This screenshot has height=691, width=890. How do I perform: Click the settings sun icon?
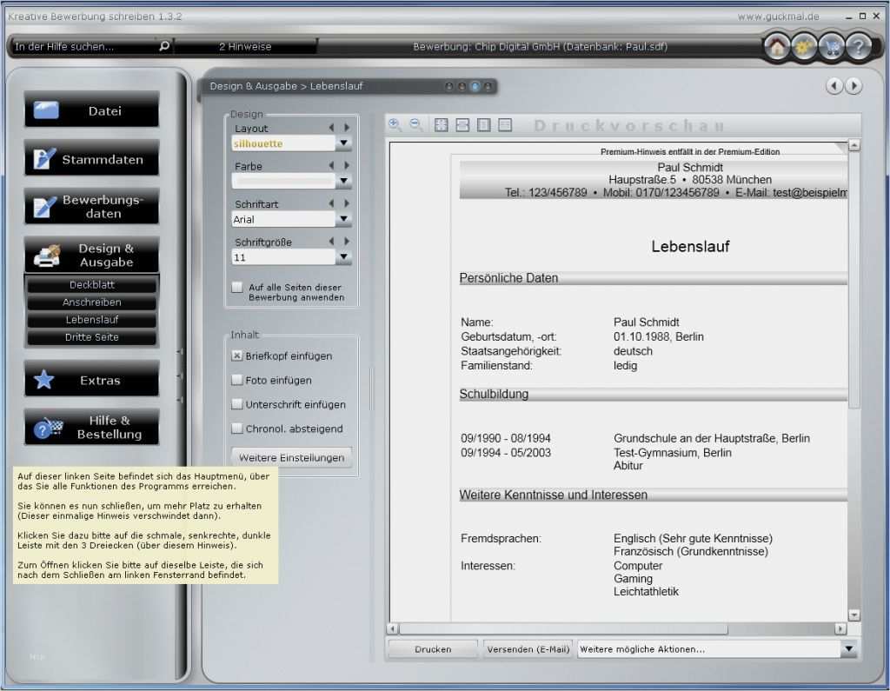coord(804,46)
